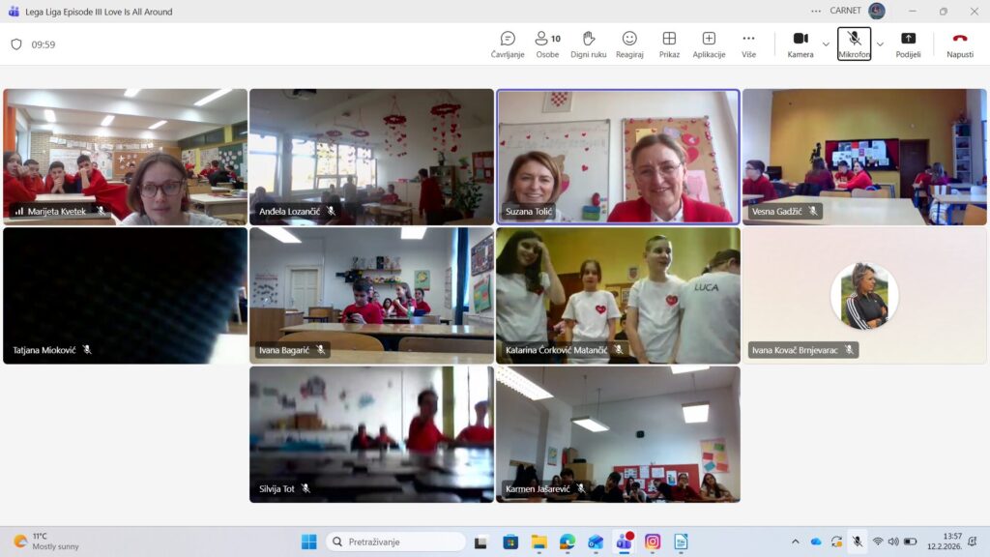
Task: Raise hand with Digni ruku
Action: [x=588, y=44]
